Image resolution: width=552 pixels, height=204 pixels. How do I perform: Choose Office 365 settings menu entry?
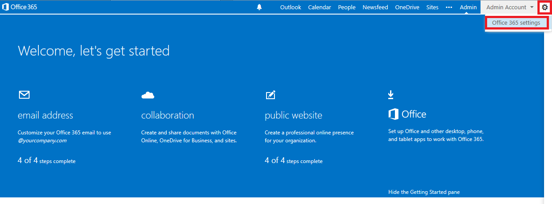tap(516, 23)
